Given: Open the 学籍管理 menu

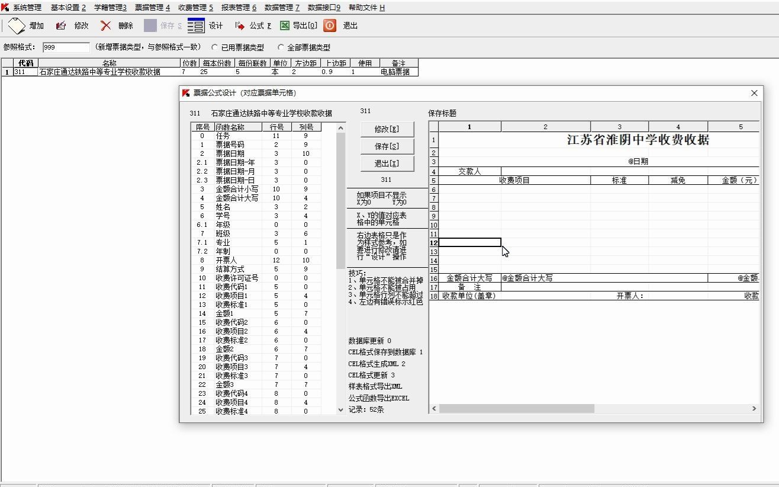Looking at the screenshot, I should click(x=110, y=8).
